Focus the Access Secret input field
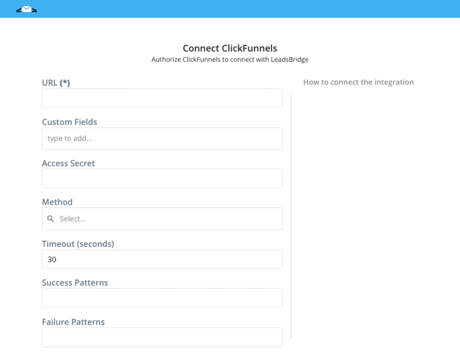This screenshot has width=460, height=357. click(x=162, y=178)
